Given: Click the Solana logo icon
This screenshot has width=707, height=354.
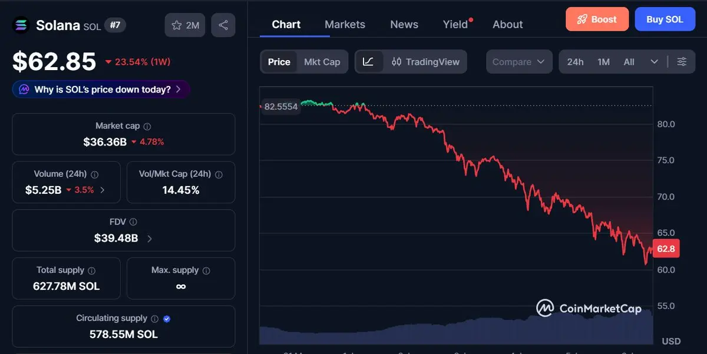Looking at the screenshot, I should [22, 25].
